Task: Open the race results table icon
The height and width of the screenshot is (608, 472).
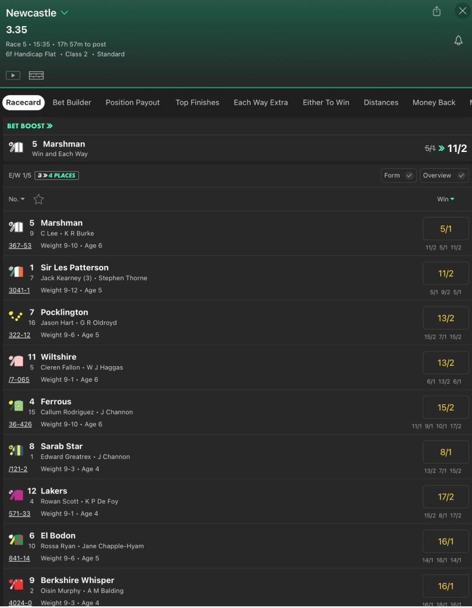Action: click(36, 75)
